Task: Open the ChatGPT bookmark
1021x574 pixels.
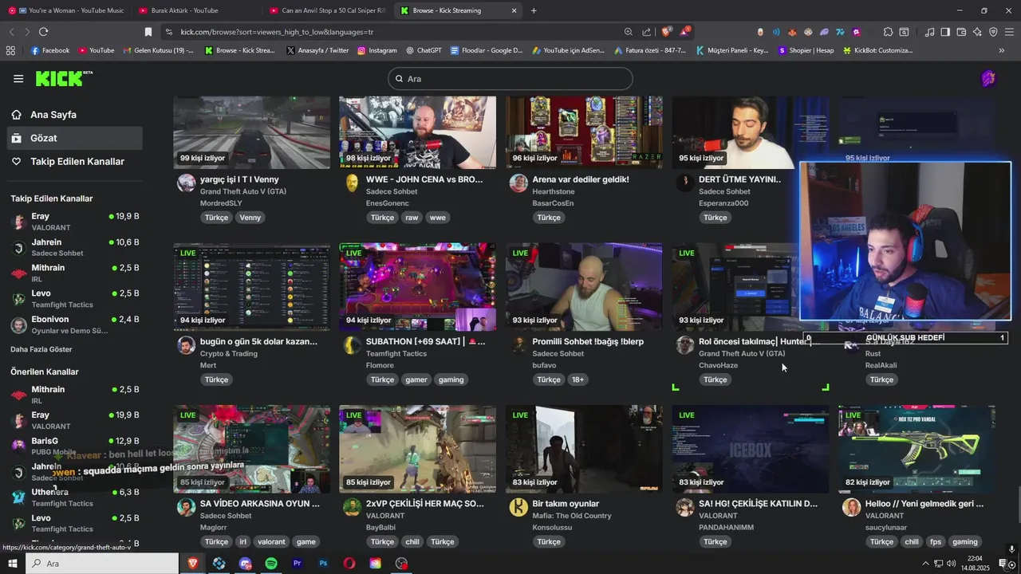Action: pyautogui.click(x=424, y=50)
